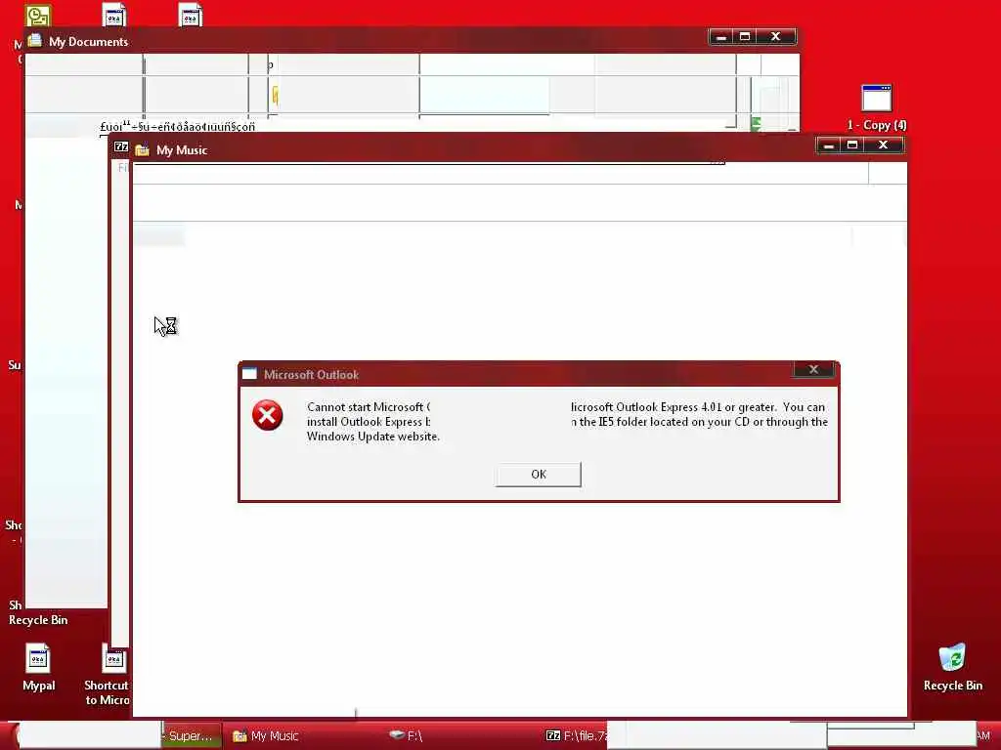Screen dimensions: 1001x750
Task: Click OK in the Microsoft Outlook error dialog
Action: (x=539, y=475)
